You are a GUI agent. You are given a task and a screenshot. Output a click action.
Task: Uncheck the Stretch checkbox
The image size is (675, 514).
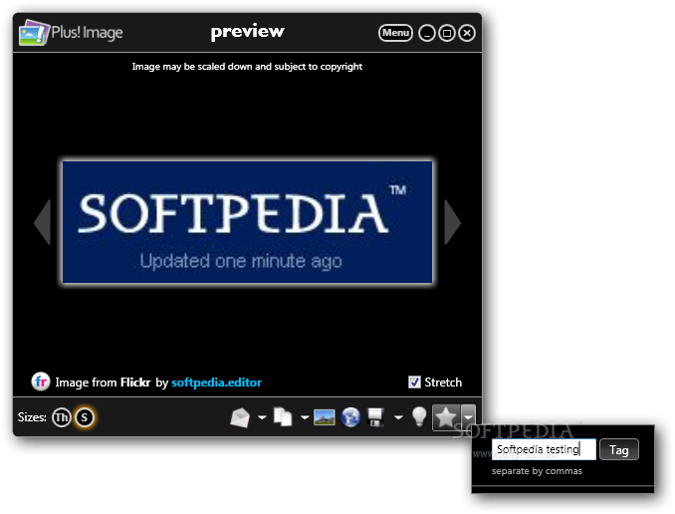click(414, 383)
